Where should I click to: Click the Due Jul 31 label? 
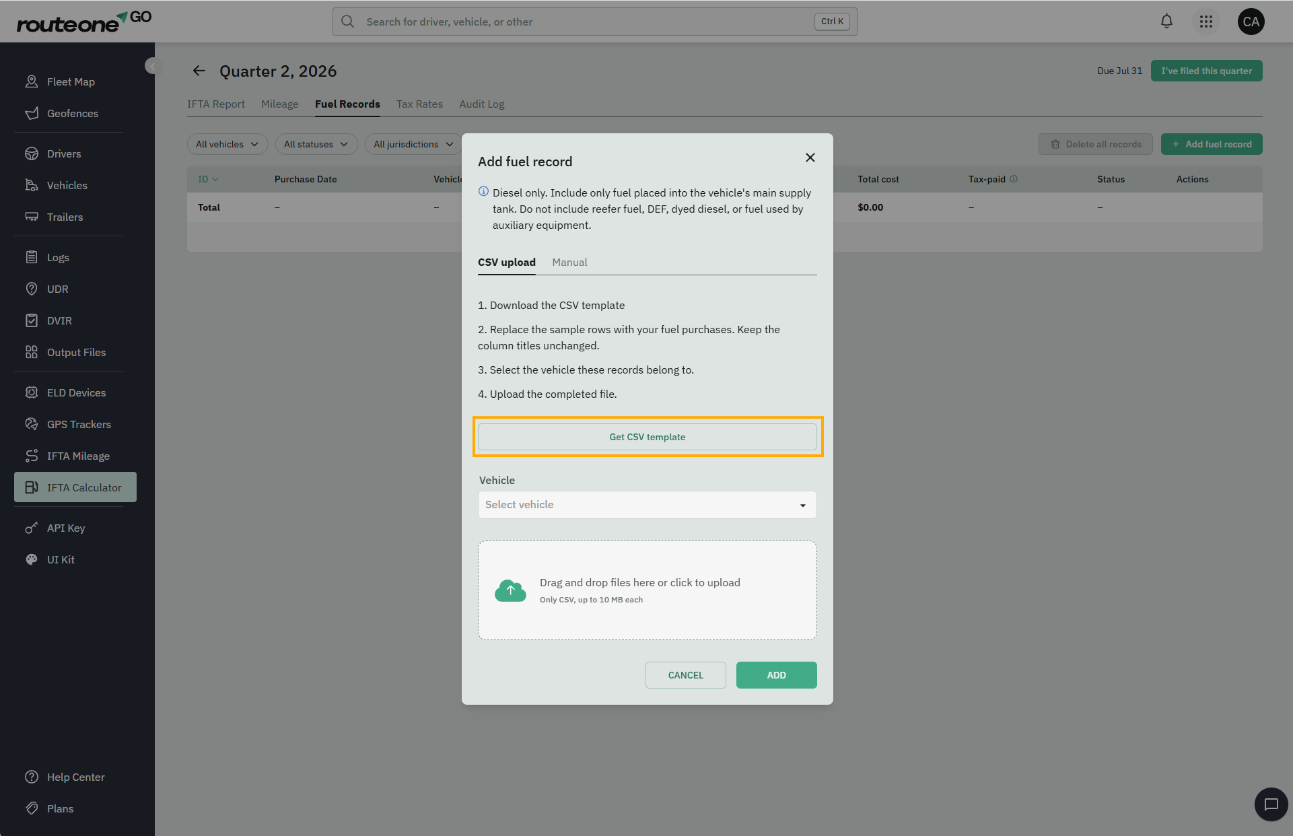[1120, 71]
